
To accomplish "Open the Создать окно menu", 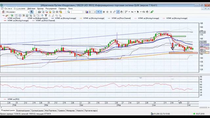I will [20, 9].
